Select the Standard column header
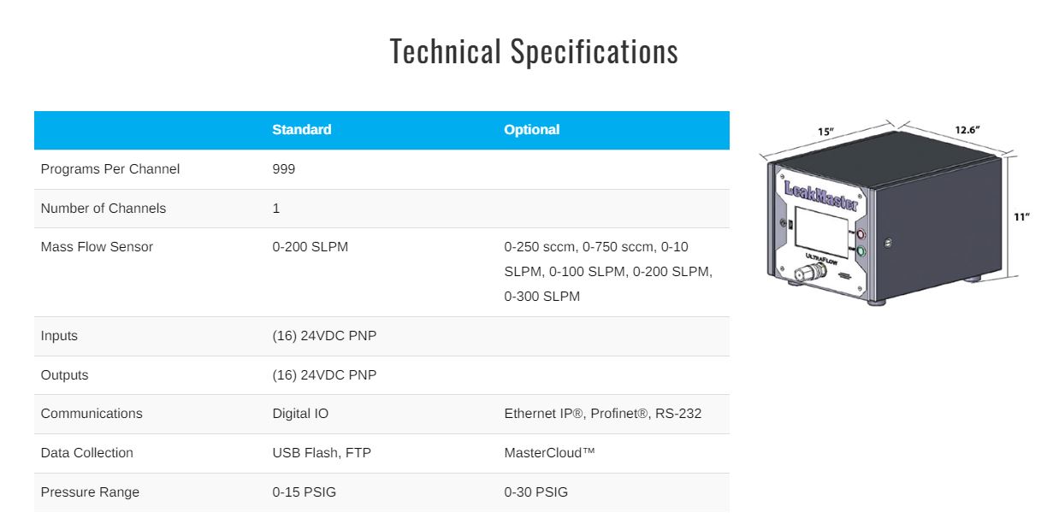The width and height of the screenshot is (1059, 524). 302,130
